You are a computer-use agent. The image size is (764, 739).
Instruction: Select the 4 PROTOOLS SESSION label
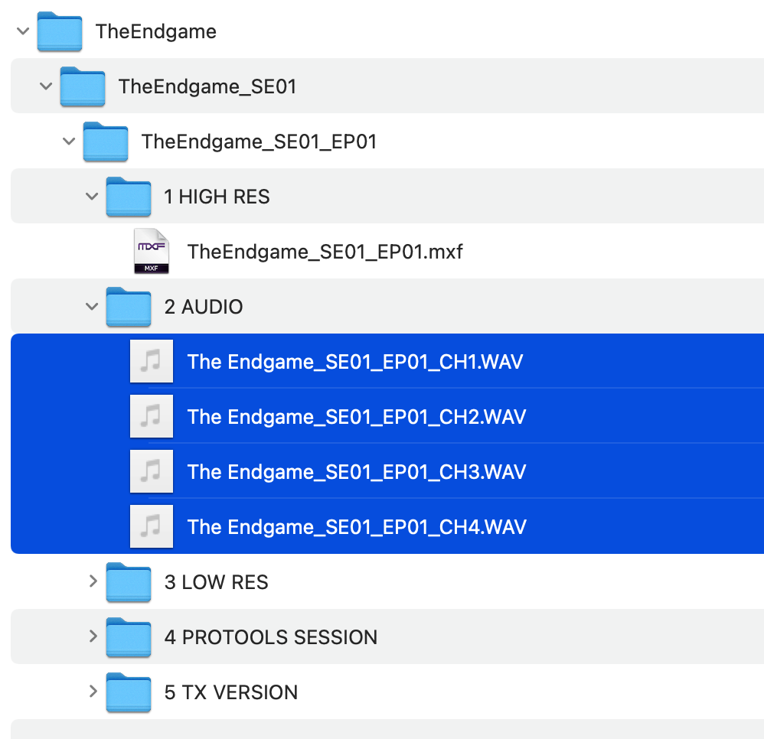(x=271, y=638)
